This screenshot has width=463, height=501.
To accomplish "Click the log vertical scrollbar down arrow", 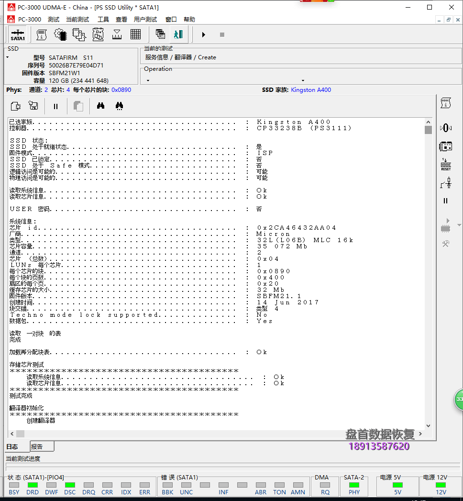I will (x=428, y=425).
